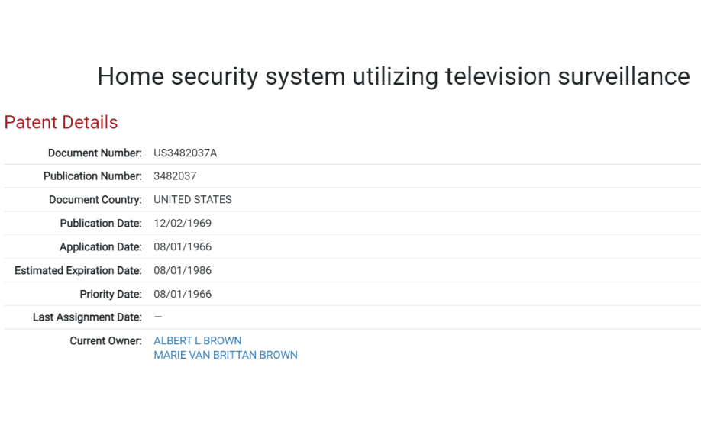Click the UNITED STATES country value
Screen dimensions: 701x422
pos(192,200)
